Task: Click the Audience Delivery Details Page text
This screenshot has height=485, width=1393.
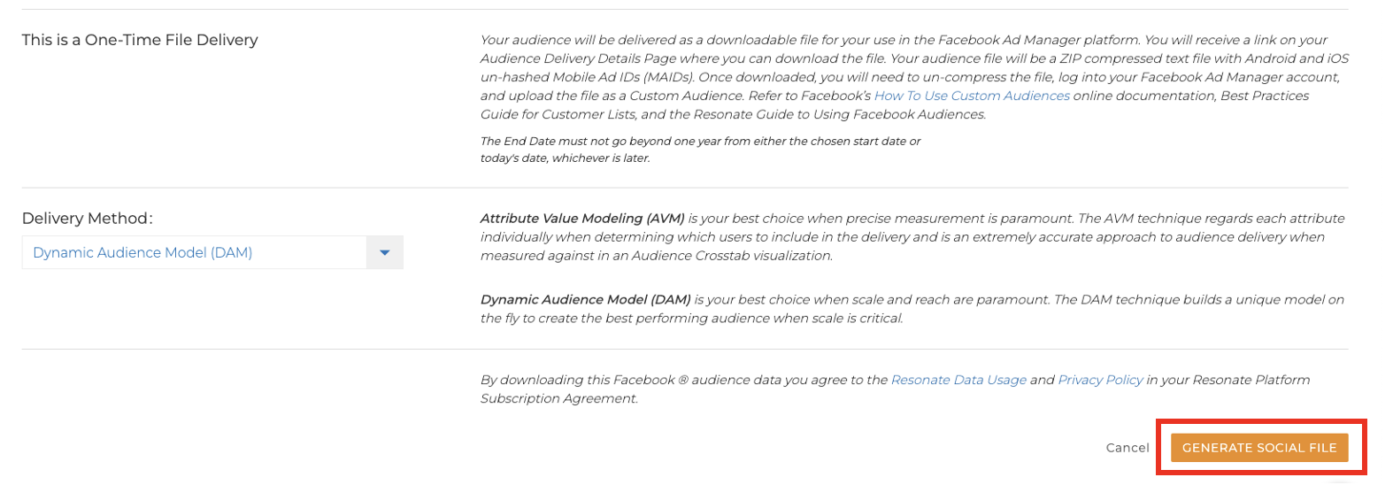Action: (x=577, y=58)
